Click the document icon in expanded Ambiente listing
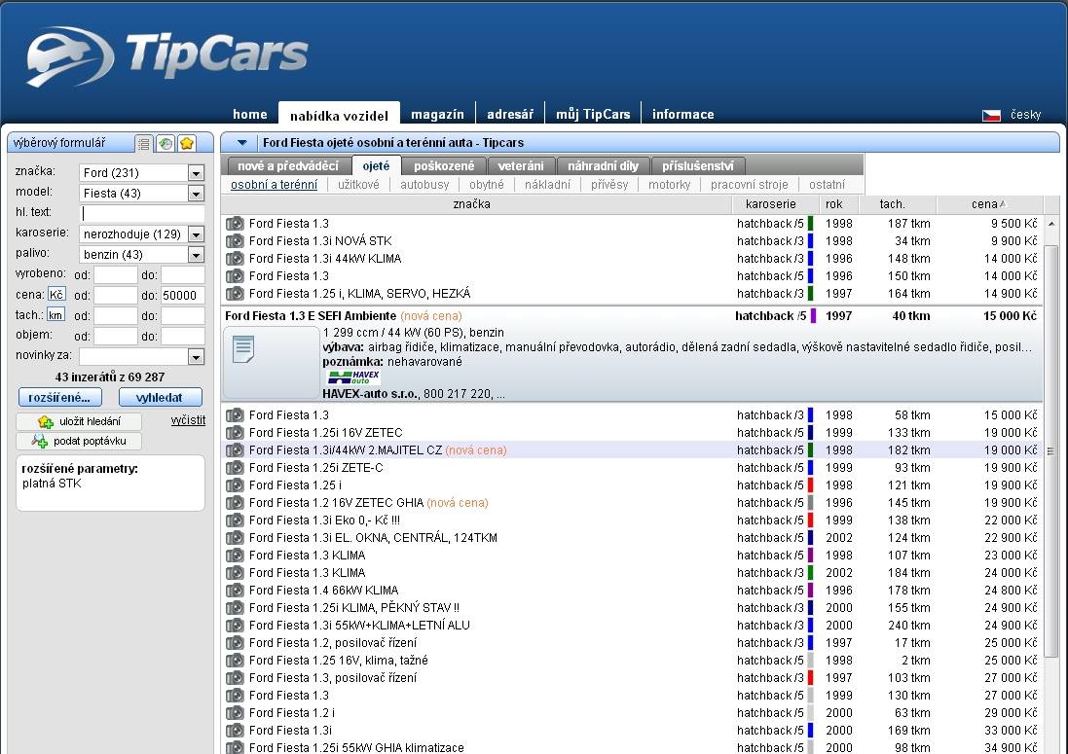1068x754 pixels. coord(243,349)
